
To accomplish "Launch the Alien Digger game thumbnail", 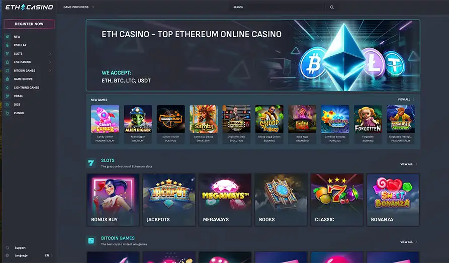I will [138, 124].
